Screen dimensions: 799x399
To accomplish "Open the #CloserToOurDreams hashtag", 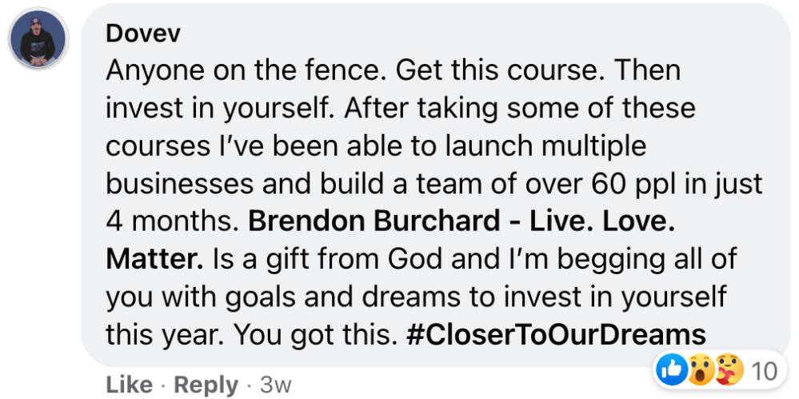I will pyautogui.click(x=557, y=333).
